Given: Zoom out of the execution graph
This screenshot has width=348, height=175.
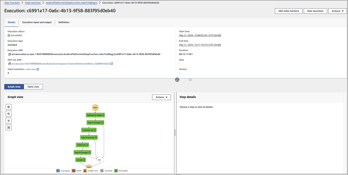Looking at the screenshot, I should [x=9, y=114].
